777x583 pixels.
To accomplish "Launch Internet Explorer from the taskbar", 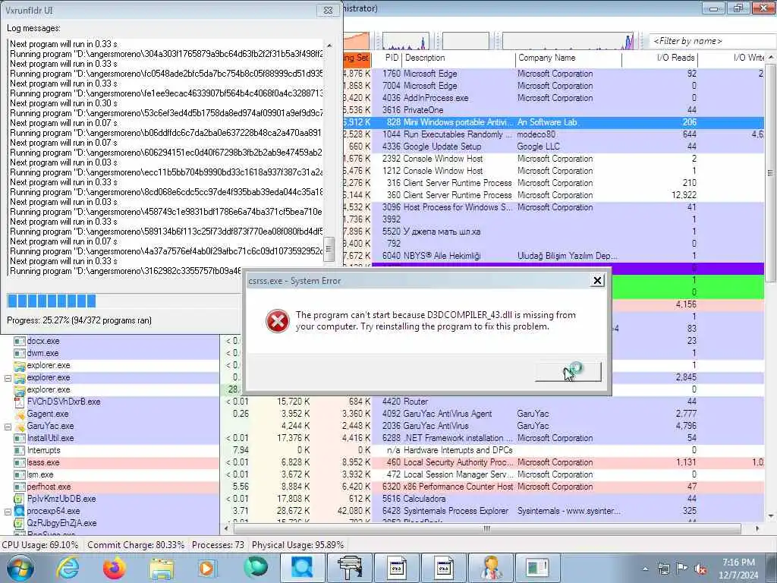I will tap(67, 568).
